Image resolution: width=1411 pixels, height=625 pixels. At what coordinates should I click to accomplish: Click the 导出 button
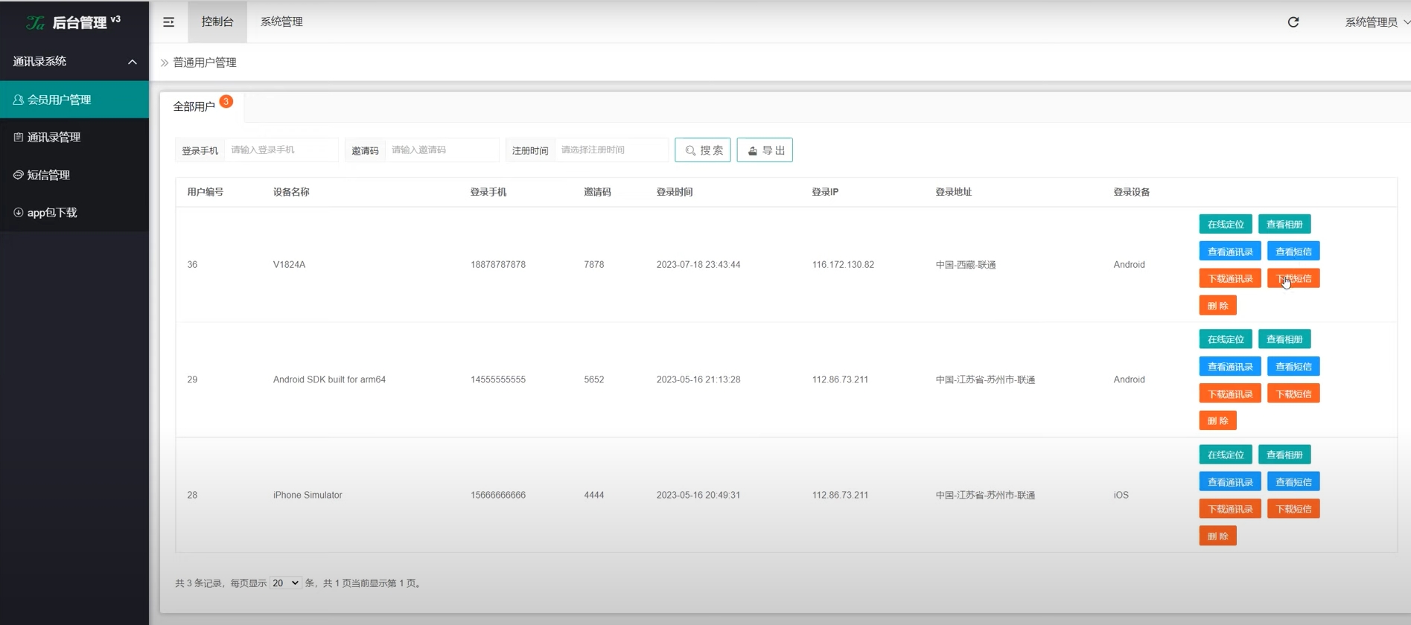coord(765,150)
